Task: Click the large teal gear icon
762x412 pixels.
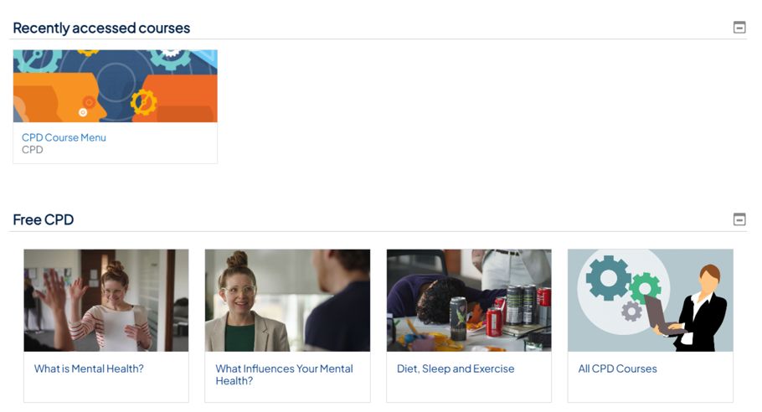Action: tap(608, 279)
